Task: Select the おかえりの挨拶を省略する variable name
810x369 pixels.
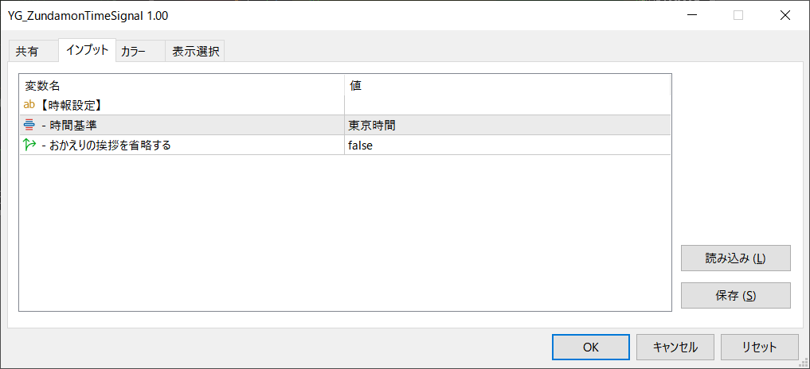Action: 106,145
